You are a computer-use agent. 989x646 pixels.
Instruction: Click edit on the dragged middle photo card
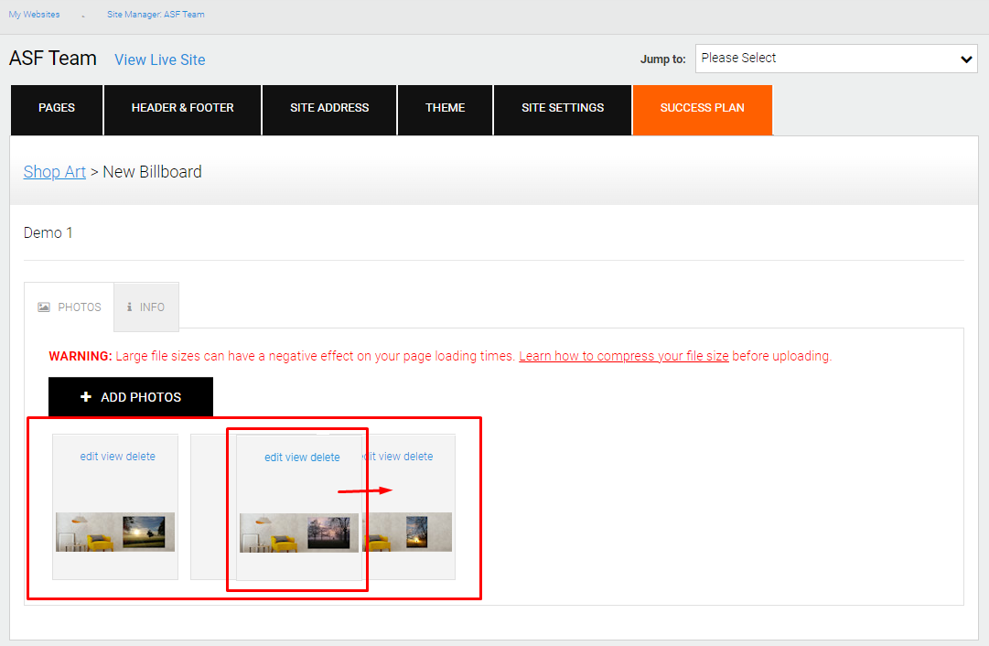point(274,458)
